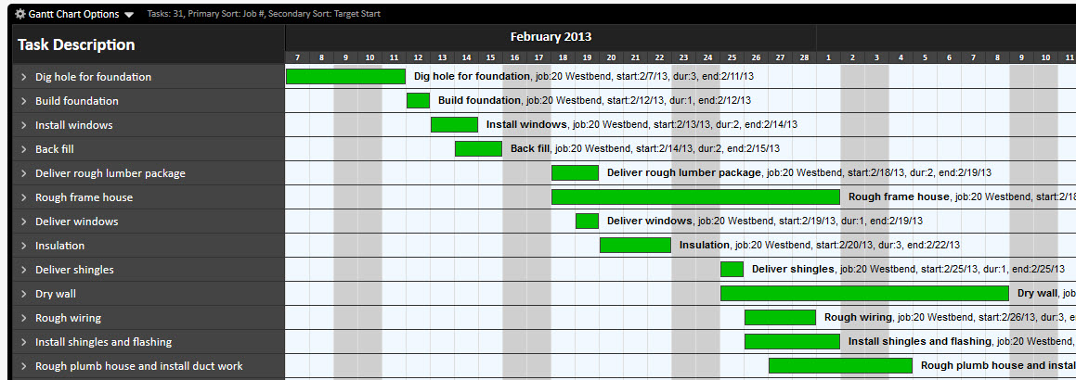Select Insulation task name in list
The height and width of the screenshot is (380, 1076).
coord(59,245)
